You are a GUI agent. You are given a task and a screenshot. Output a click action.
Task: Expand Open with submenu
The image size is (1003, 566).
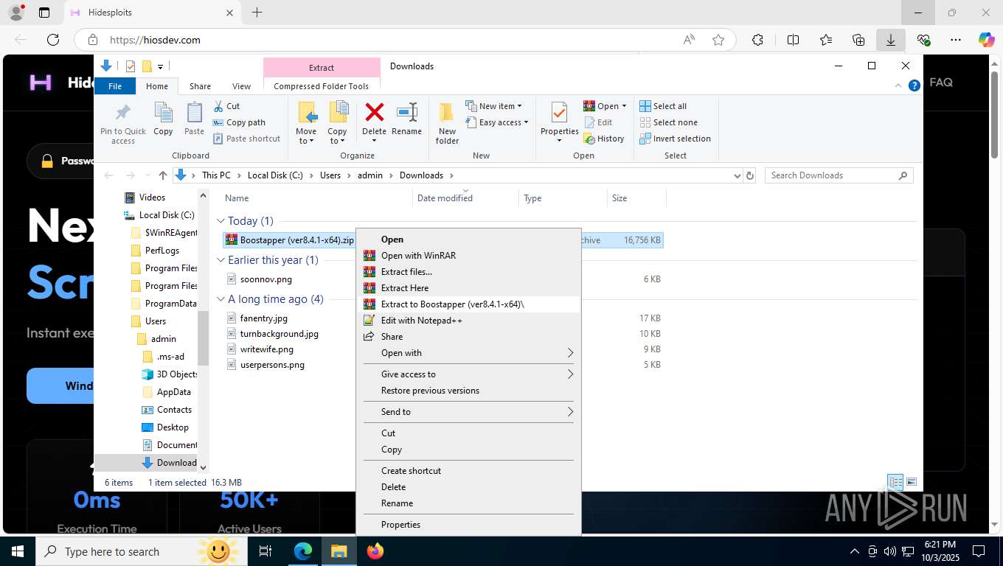click(x=468, y=353)
